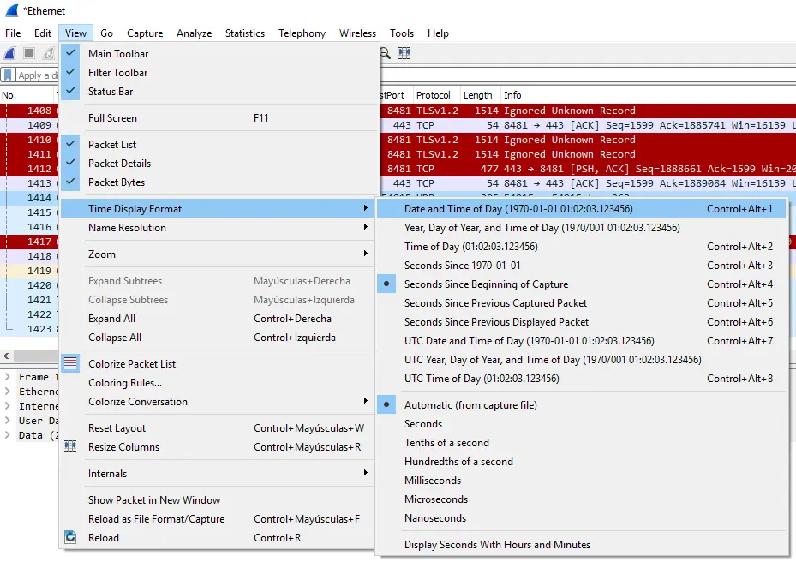Click the Resize Columns menu icon
This screenshot has height=568, width=796.
[x=70, y=446]
